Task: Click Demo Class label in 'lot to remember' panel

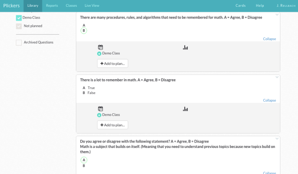Action: [x=111, y=115]
